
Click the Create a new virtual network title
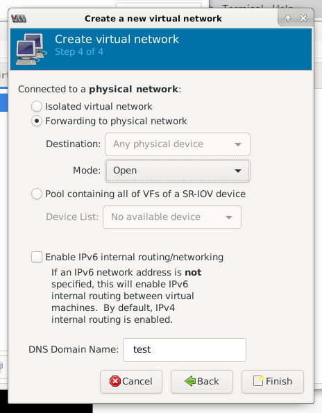pyautogui.click(x=153, y=19)
